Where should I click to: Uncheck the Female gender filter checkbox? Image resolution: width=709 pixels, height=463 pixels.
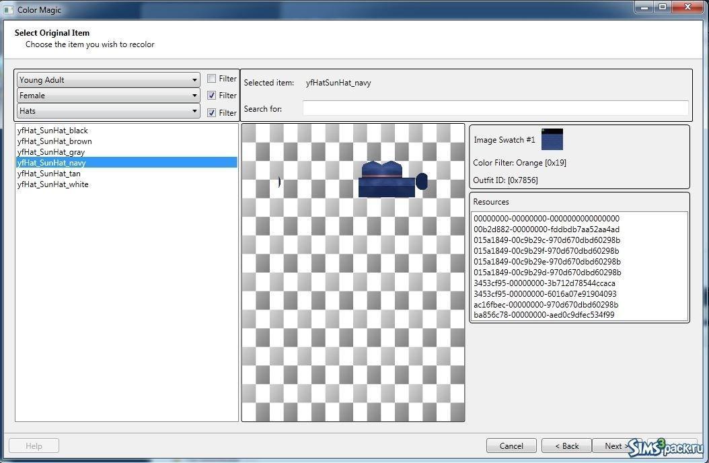pyautogui.click(x=211, y=96)
